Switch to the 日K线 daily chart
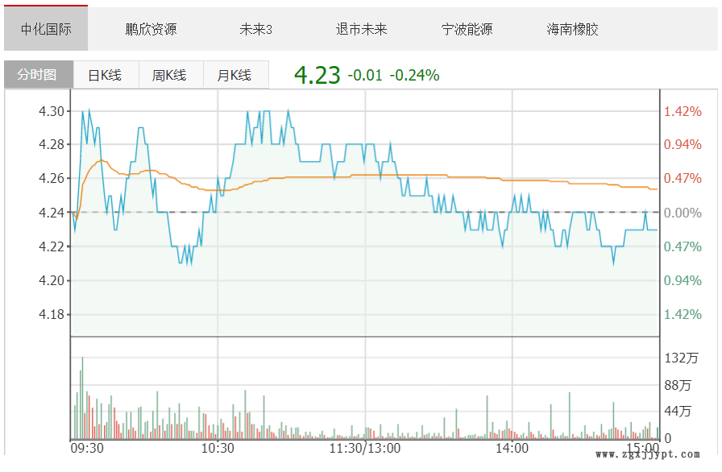Image resolution: width=722 pixels, height=472 pixels. (x=106, y=75)
